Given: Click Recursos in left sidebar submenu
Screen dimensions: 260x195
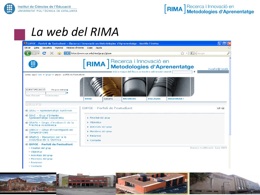Looking at the screenshot, I should (36, 162).
